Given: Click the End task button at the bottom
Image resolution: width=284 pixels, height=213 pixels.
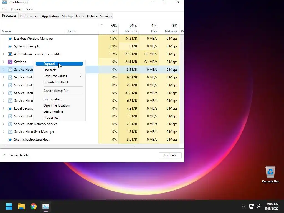Looking at the screenshot, I should [x=170, y=155].
